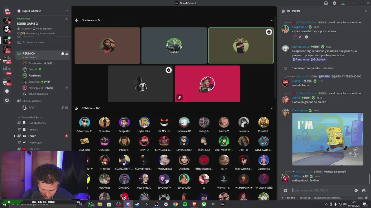The image size is (371, 208).
Task: Click muted microphone icon on red speaker tile
Action: click(179, 97)
